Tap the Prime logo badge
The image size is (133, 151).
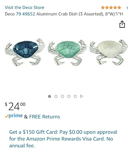(14, 116)
